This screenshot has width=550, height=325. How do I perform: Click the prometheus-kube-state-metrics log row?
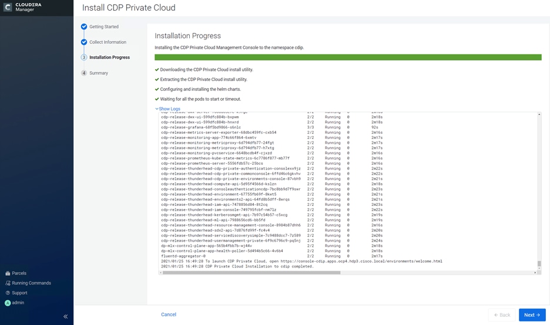(x=272, y=158)
